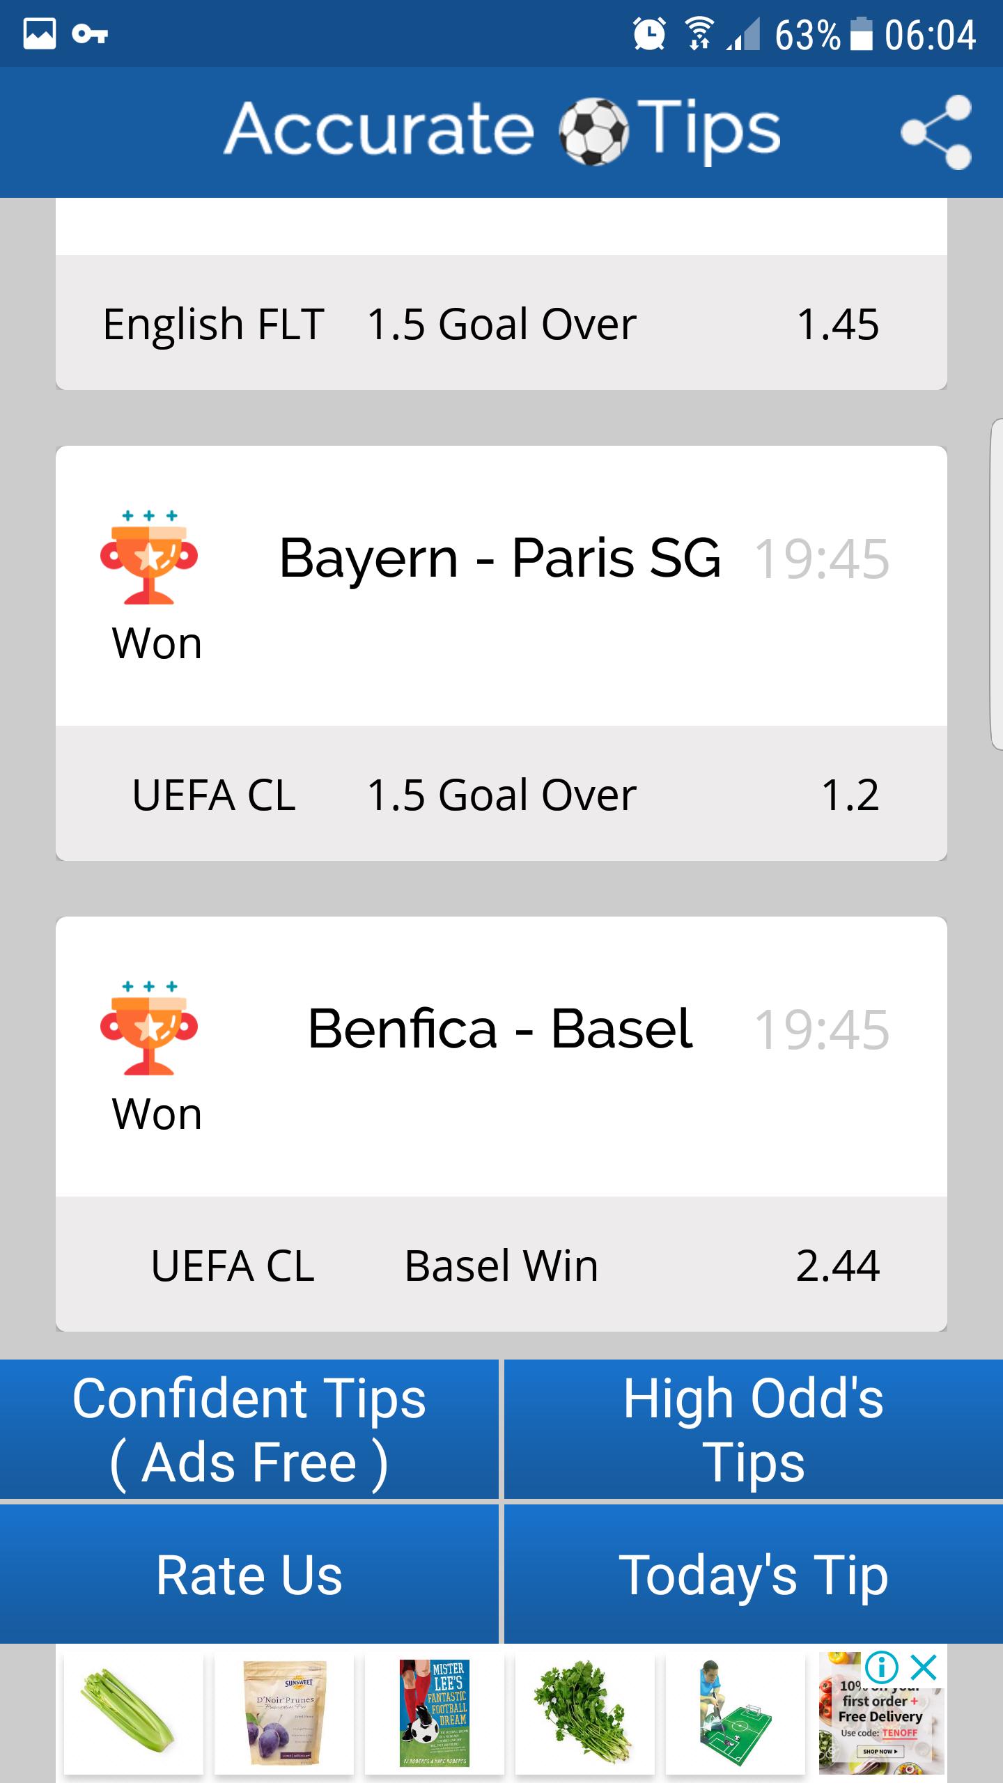This screenshot has height=1783, width=1003.
Task: Tap the trophy icon beside Bayern - Paris SG
Action: (149, 558)
